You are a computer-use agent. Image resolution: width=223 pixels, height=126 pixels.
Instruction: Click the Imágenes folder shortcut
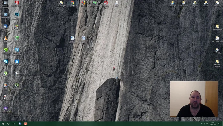(x=206, y=4)
